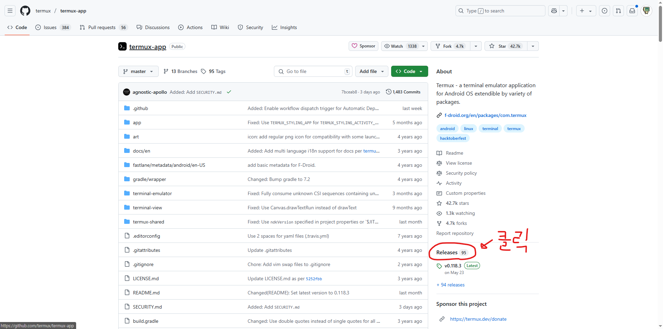The height and width of the screenshot is (329, 663).
Task: Open termux.dev/donate sponsor link
Action: tap(478, 319)
